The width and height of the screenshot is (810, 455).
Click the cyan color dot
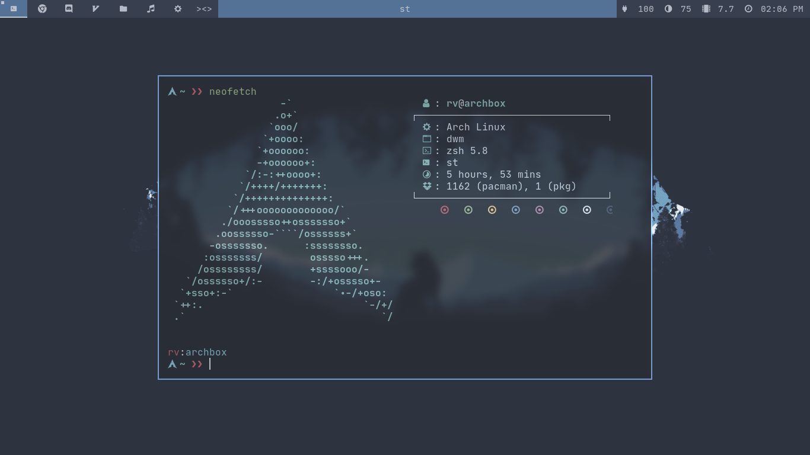coord(563,210)
